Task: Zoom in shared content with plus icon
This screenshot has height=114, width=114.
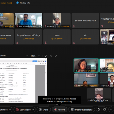Action: 39,56
